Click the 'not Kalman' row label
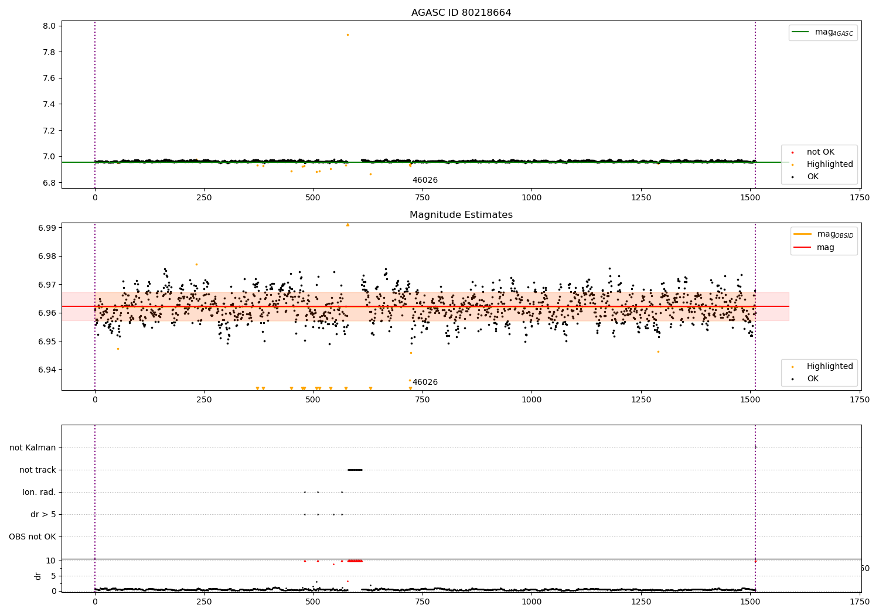Screen dimensions: 879x615 point(33,447)
